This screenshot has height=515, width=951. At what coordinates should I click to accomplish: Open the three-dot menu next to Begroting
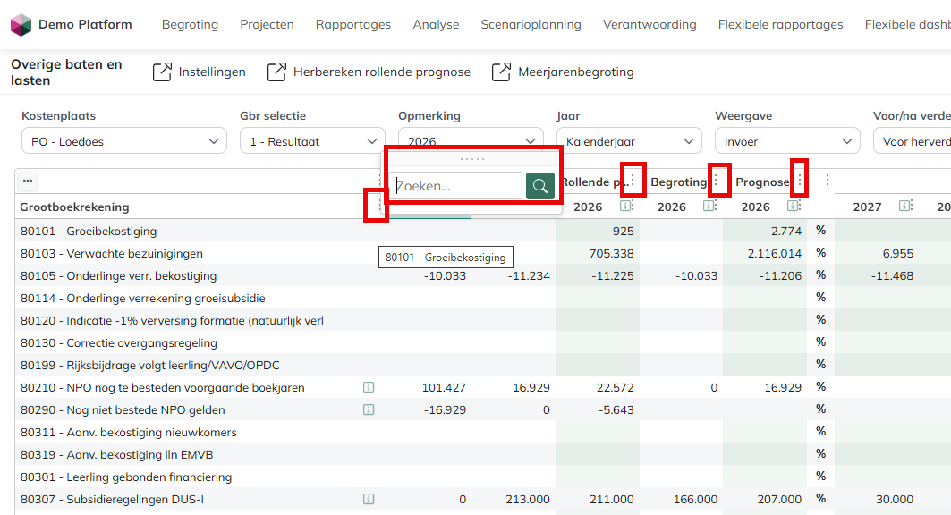(x=716, y=180)
